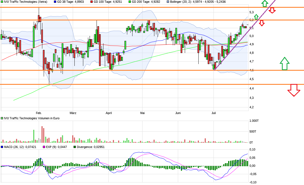Click the '-0,10' MACD axis value
This screenshot has height=185, width=304.
click(253, 182)
